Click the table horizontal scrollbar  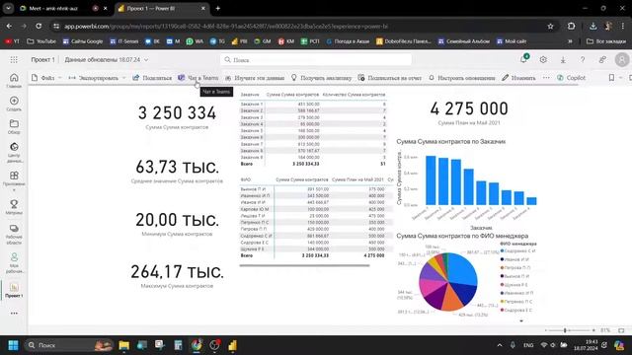304,265
